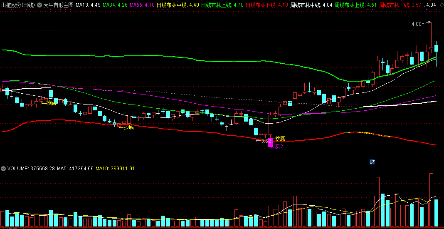Click the MA55: 4.10 readout
Screen dimensions: 444x229
142,5
